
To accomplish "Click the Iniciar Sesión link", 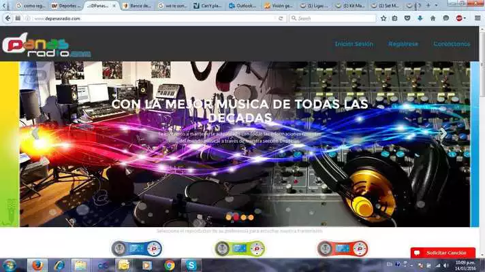I will (x=354, y=44).
